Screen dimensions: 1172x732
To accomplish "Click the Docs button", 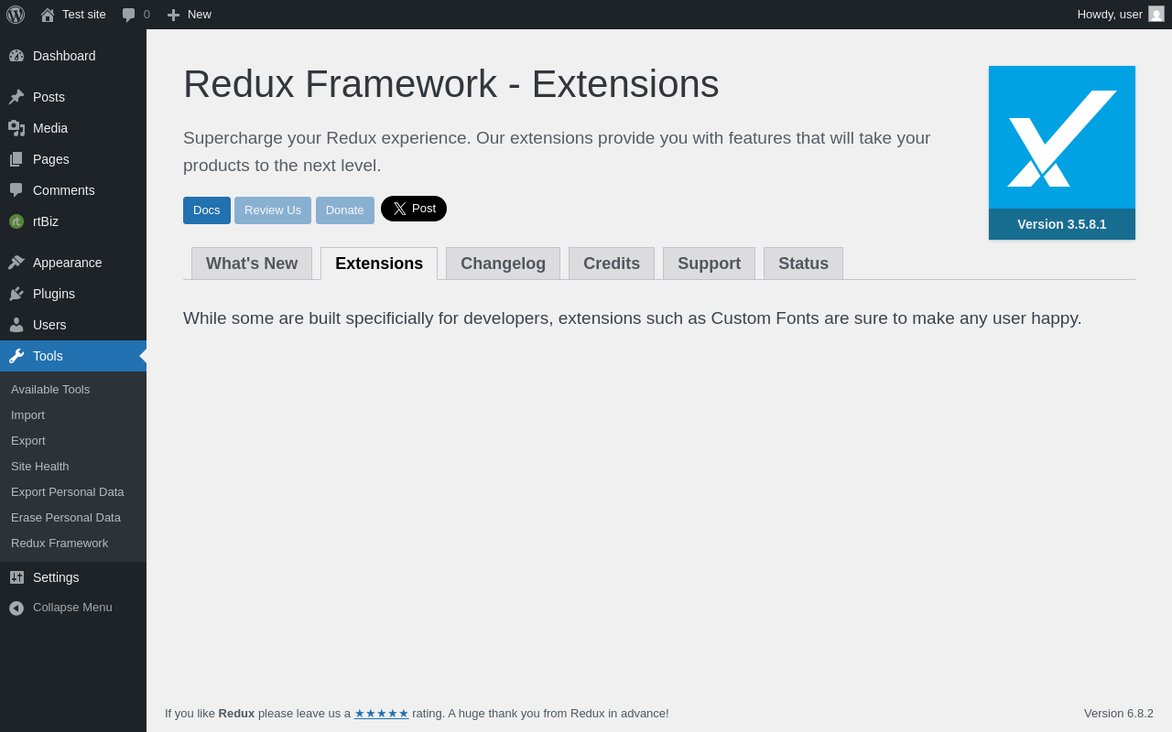I will (207, 210).
